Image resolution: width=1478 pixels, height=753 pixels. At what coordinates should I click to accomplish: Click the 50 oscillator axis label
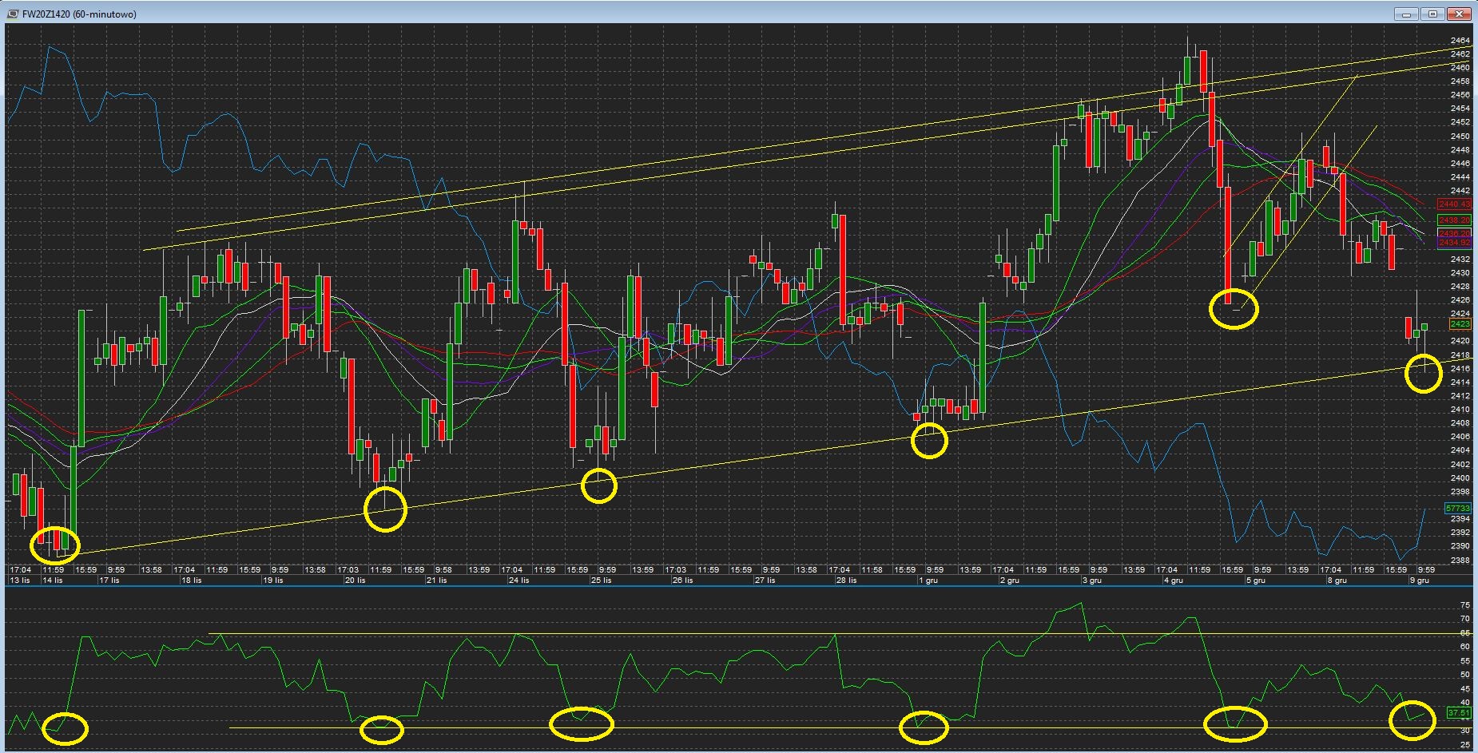coord(1464,675)
